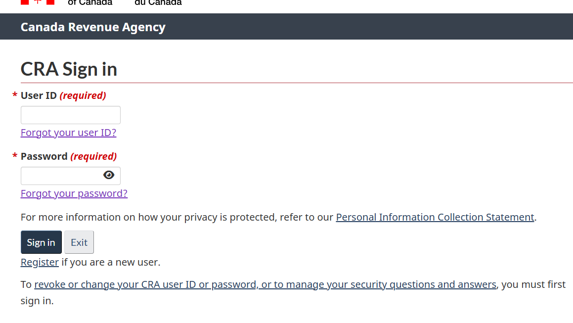Click inside the User ID field
This screenshot has height=323, width=573.
point(70,115)
